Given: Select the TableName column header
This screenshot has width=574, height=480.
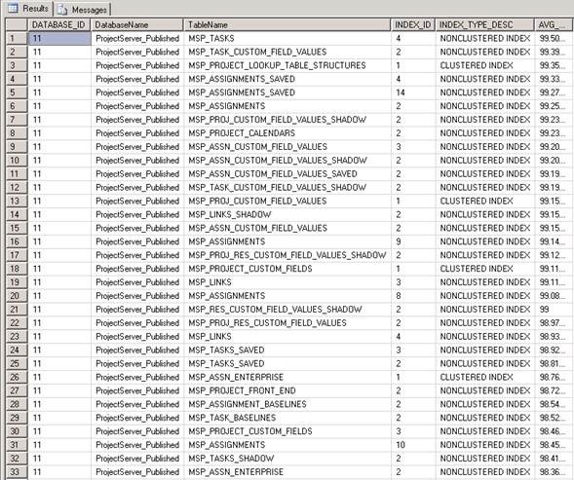Looking at the screenshot, I should (x=287, y=25).
